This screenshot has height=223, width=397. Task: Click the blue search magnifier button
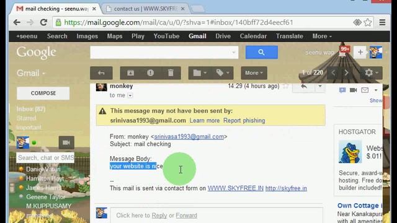tap(262, 52)
